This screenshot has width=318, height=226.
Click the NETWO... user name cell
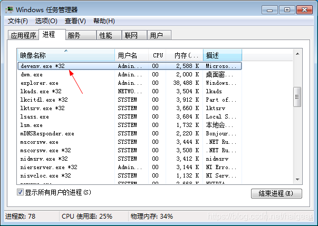(130, 91)
